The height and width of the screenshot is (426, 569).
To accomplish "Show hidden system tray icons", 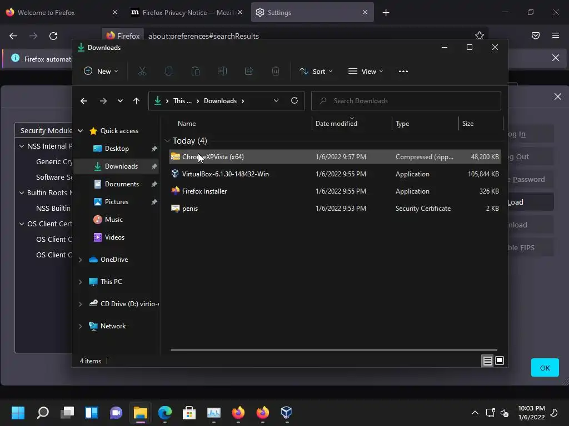I will 475,413.
